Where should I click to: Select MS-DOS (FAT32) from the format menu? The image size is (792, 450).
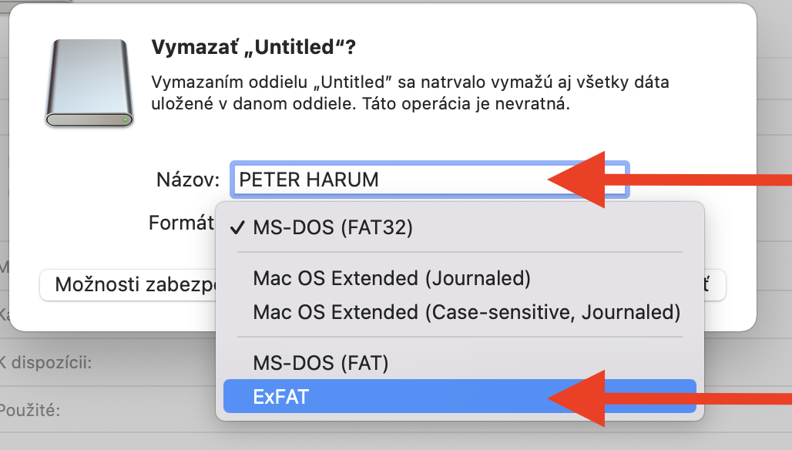coord(333,228)
